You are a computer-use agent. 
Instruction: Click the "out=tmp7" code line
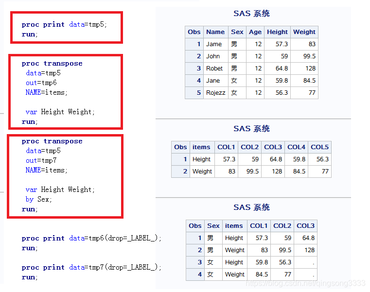(x=41, y=161)
